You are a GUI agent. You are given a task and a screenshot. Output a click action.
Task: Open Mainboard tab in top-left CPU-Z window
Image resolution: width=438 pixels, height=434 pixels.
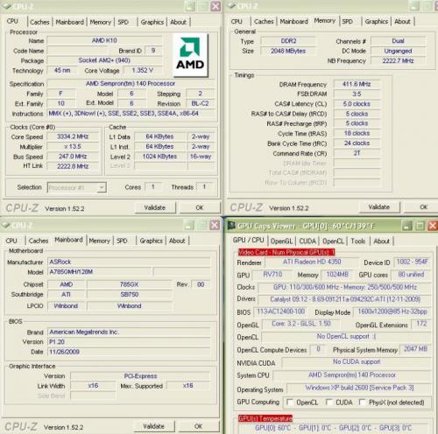click(69, 22)
